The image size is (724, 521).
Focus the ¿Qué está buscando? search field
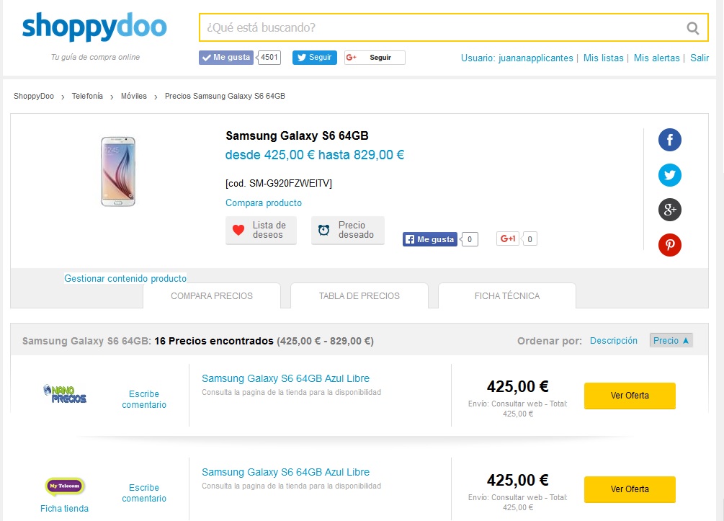tap(439, 28)
